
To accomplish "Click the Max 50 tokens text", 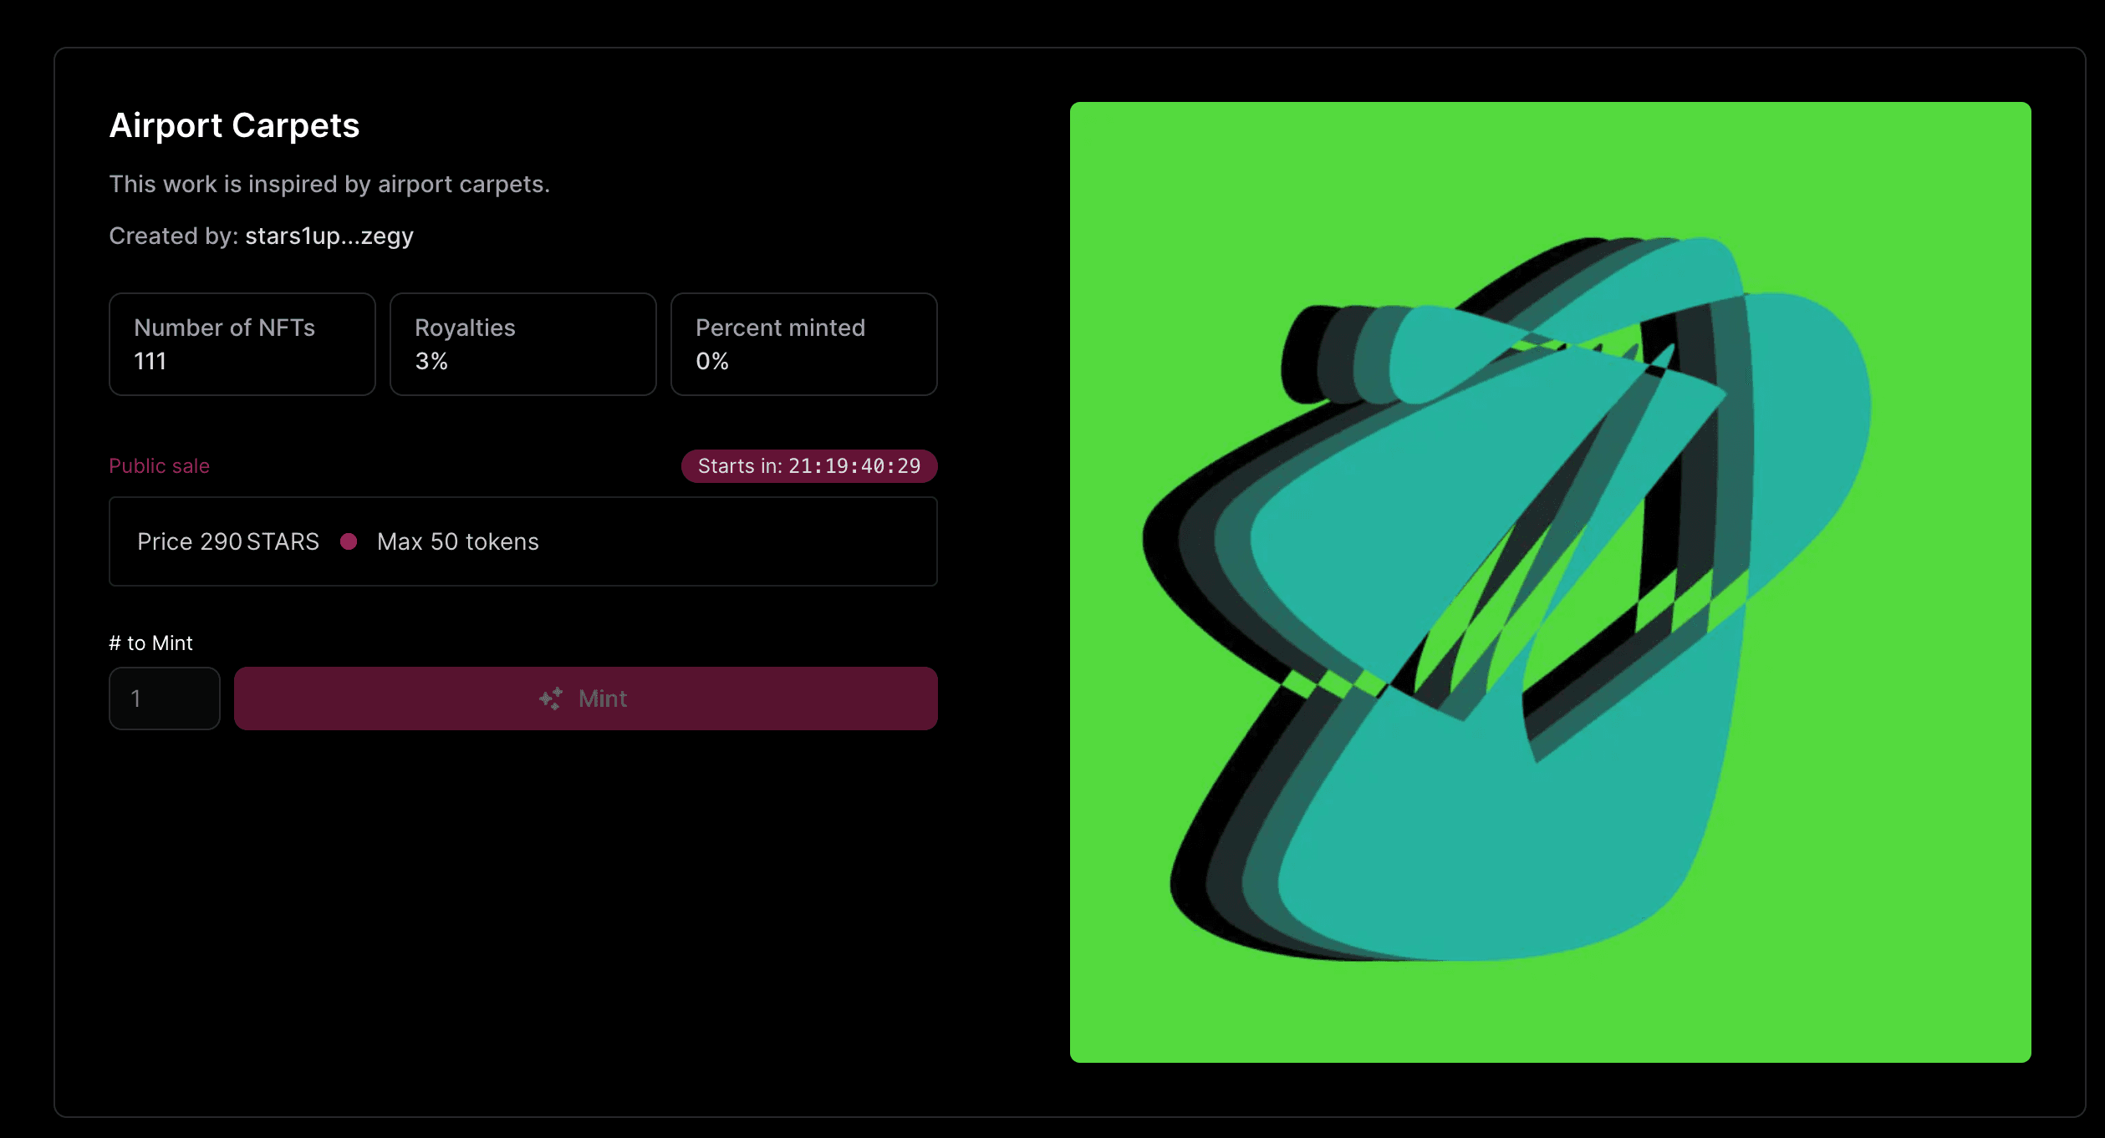I will tap(457, 541).
